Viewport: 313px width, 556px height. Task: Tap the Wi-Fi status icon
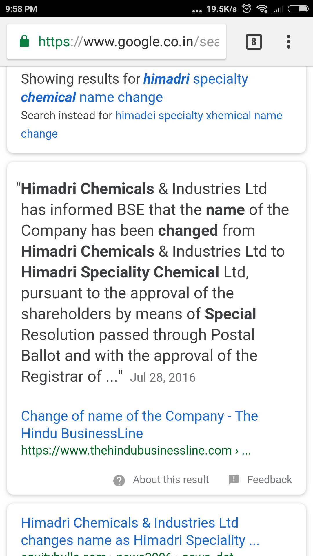262,9
